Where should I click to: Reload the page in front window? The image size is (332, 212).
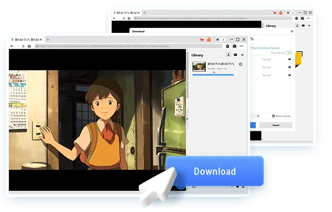pyautogui.click(x=23, y=46)
